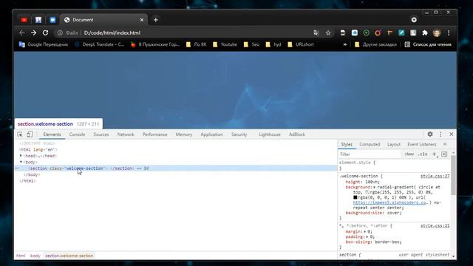Image resolution: width=473 pixels, height=266 pixels.
Task: Open DeepL Translate bookmark
Action: [x=99, y=44]
